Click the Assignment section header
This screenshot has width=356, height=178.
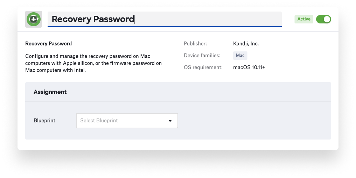[x=50, y=92]
